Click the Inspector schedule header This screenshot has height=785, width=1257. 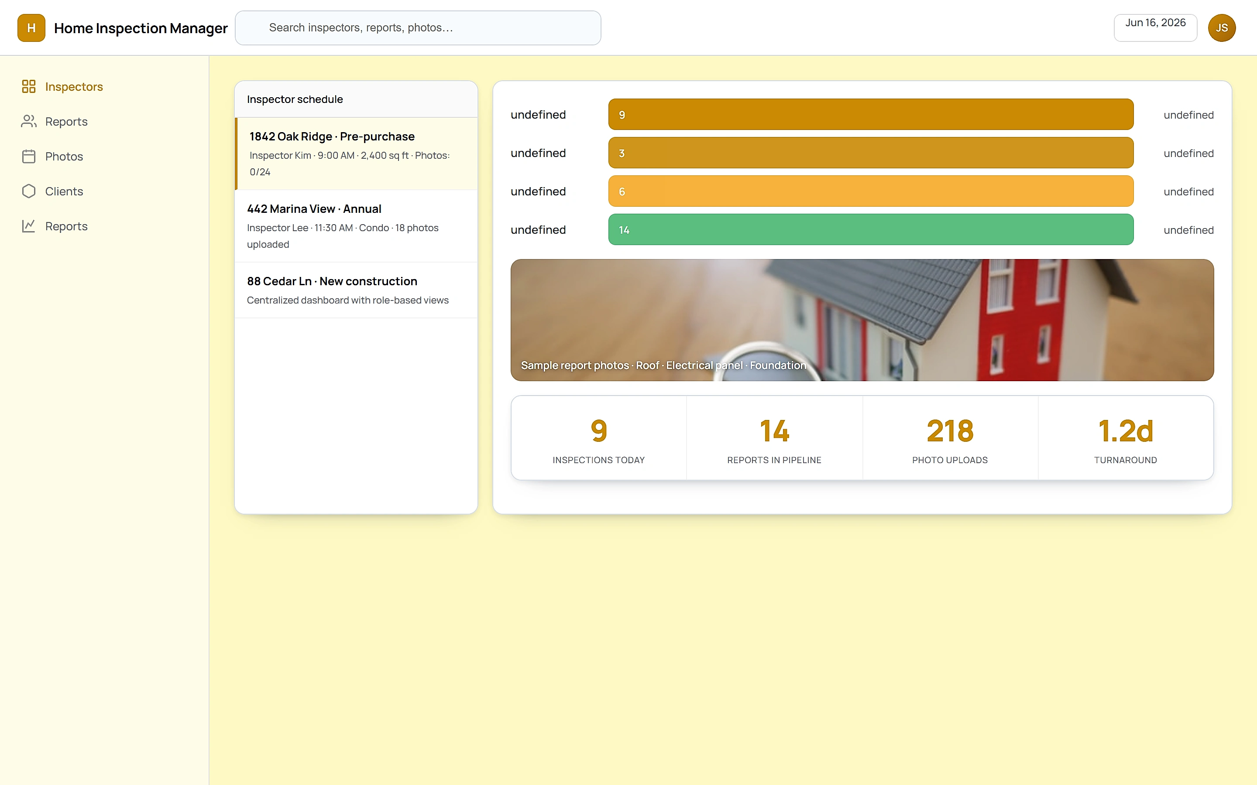356,99
